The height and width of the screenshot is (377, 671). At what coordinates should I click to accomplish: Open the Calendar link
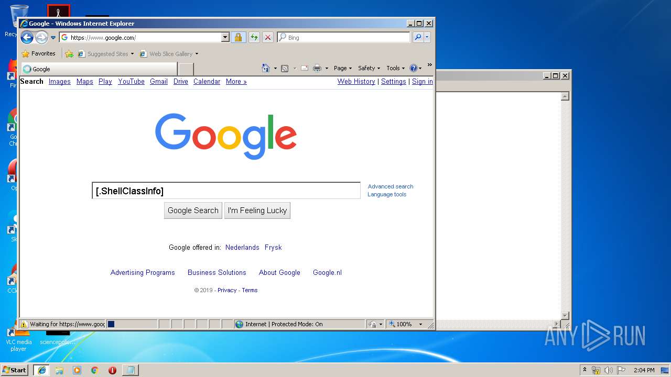click(207, 81)
